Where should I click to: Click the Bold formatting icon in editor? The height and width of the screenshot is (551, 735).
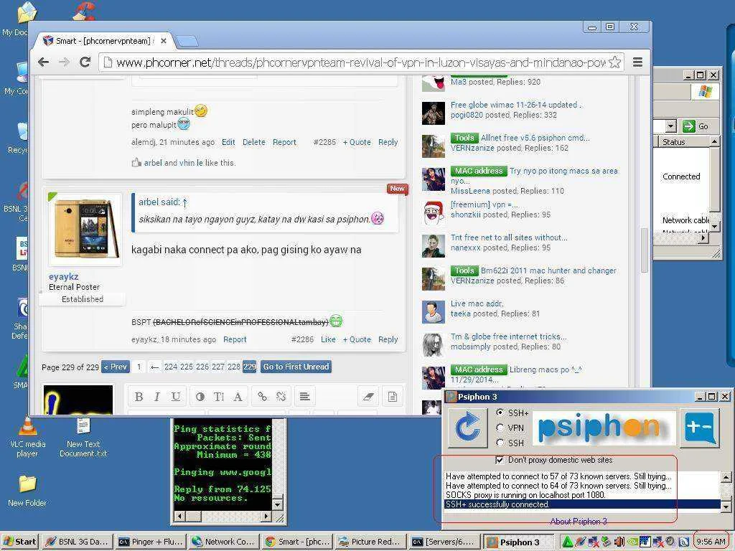(x=139, y=397)
